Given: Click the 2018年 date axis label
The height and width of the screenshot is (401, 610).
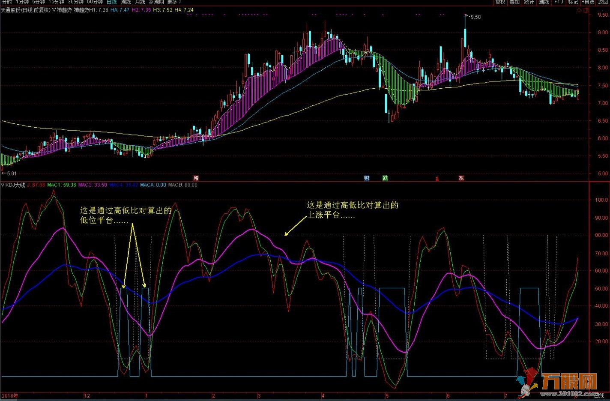Looking at the screenshot, I should (10, 396).
